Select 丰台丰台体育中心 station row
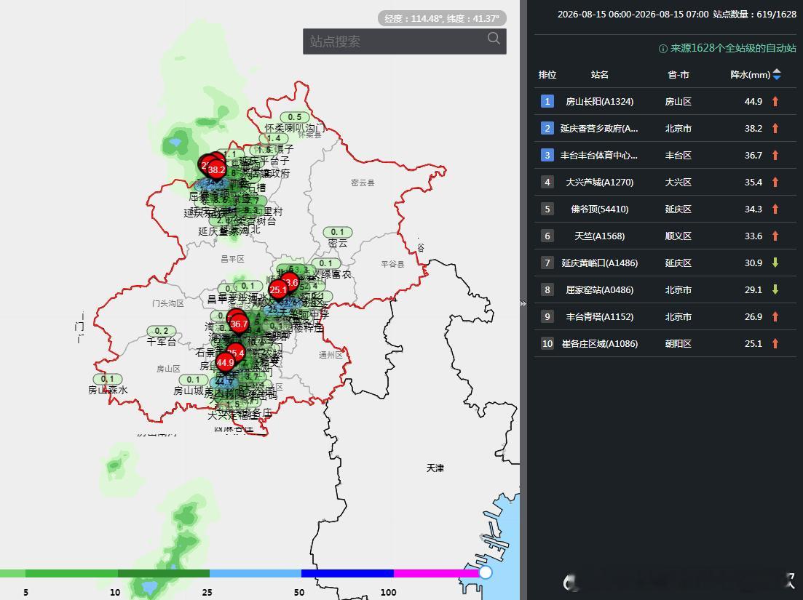803x600 pixels. pyautogui.click(x=665, y=155)
